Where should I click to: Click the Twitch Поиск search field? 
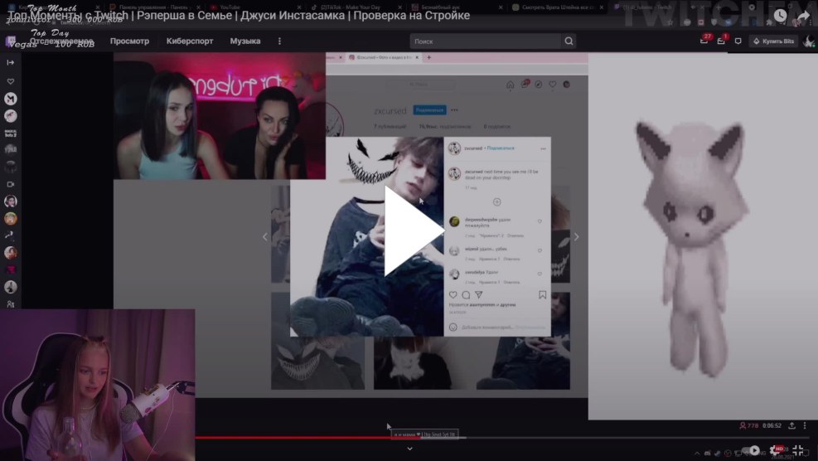(x=485, y=41)
